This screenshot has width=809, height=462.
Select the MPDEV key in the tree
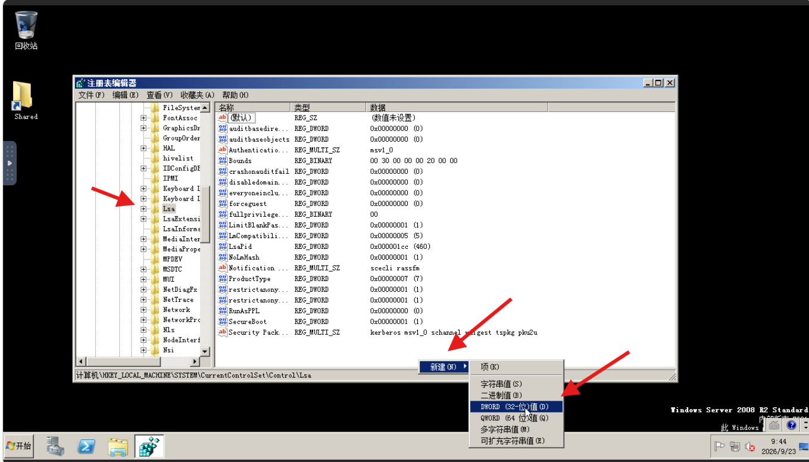tap(173, 259)
